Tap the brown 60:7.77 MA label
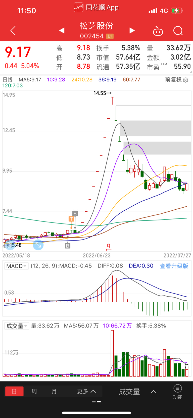 (x=131, y=80)
